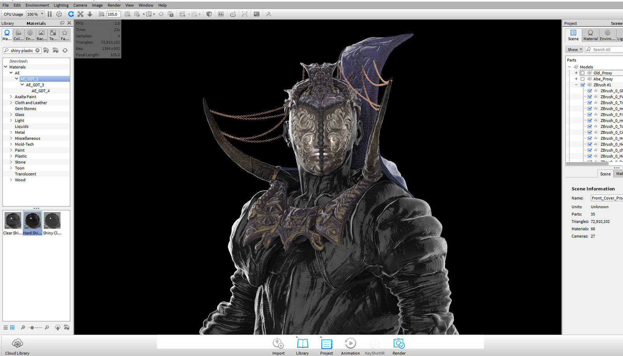Click the upload to cloud icon

(x=58, y=328)
